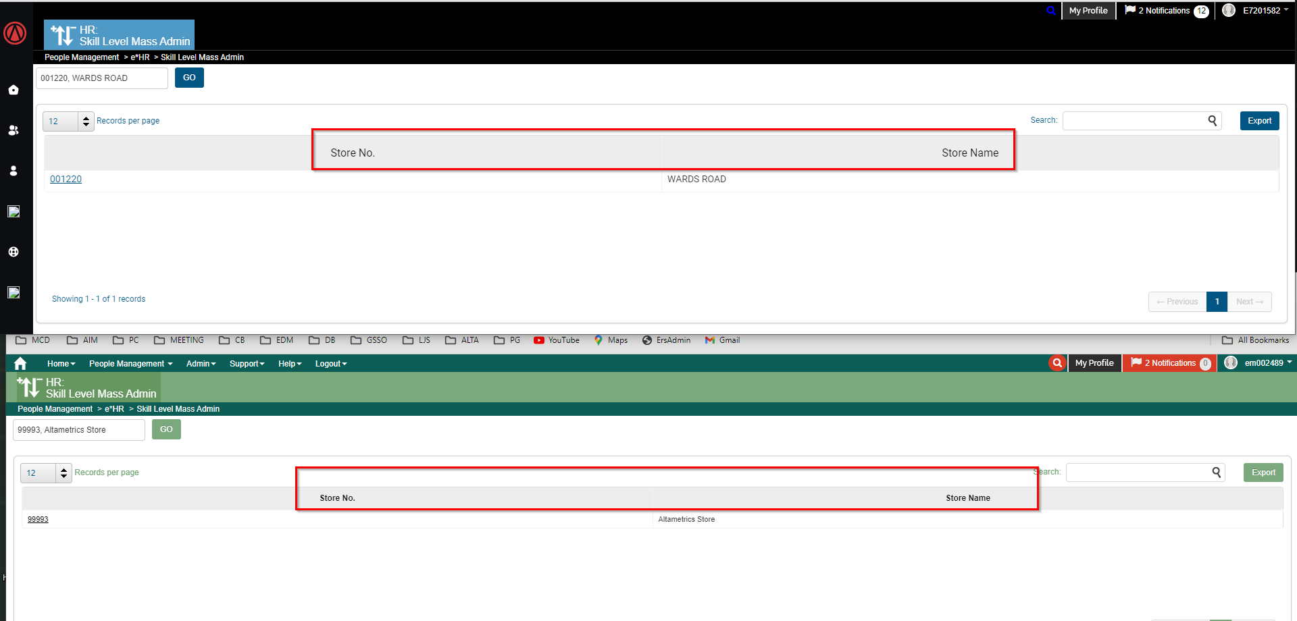Open the Support dropdown menu
Image resolution: width=1297 pixels, height=621 pixels.
[247, 364]
